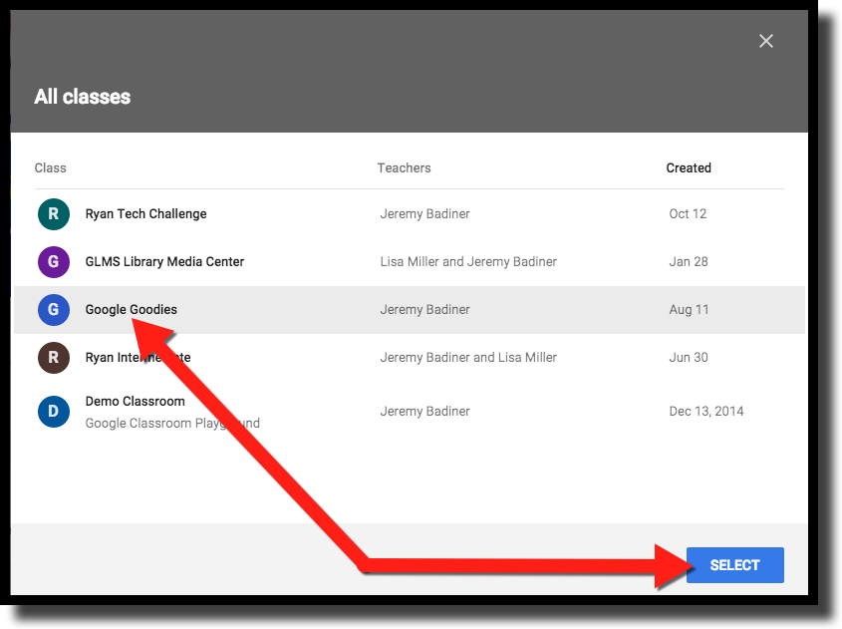Click the blue SELECT button
842x629 pixels.
[734, 565]
